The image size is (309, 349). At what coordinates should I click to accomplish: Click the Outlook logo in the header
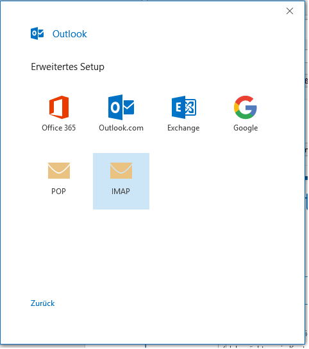[x=37, y=33]
